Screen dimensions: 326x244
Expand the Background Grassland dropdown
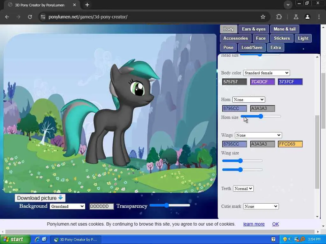[67, 207]
